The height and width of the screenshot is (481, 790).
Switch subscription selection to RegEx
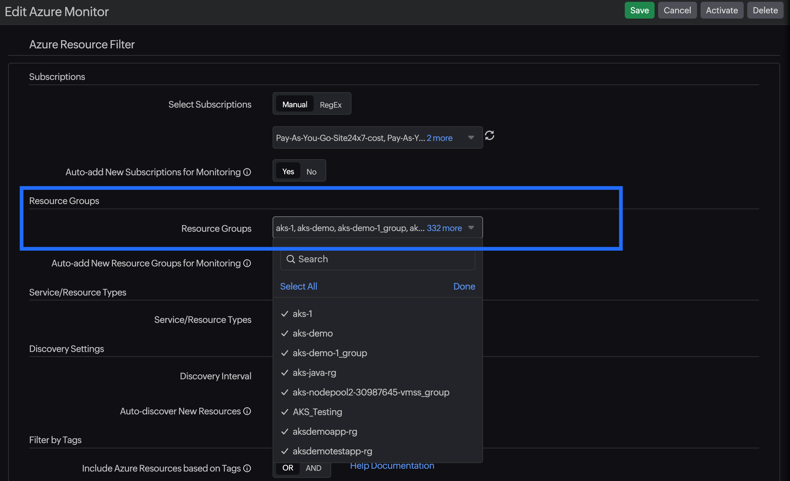[330, 104]
